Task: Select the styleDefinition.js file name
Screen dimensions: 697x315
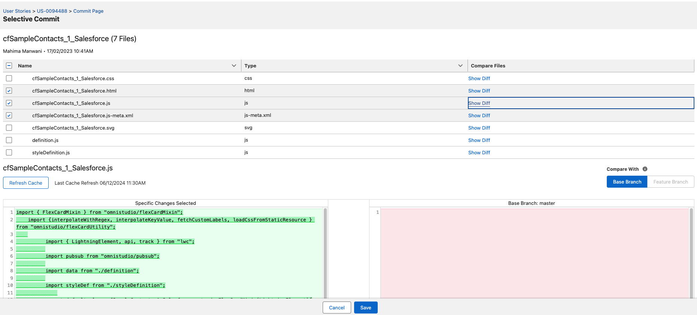Action: pyautogui.click(x=51, y=152)
